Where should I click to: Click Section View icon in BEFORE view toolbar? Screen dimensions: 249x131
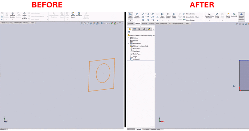tap(91, 23)
